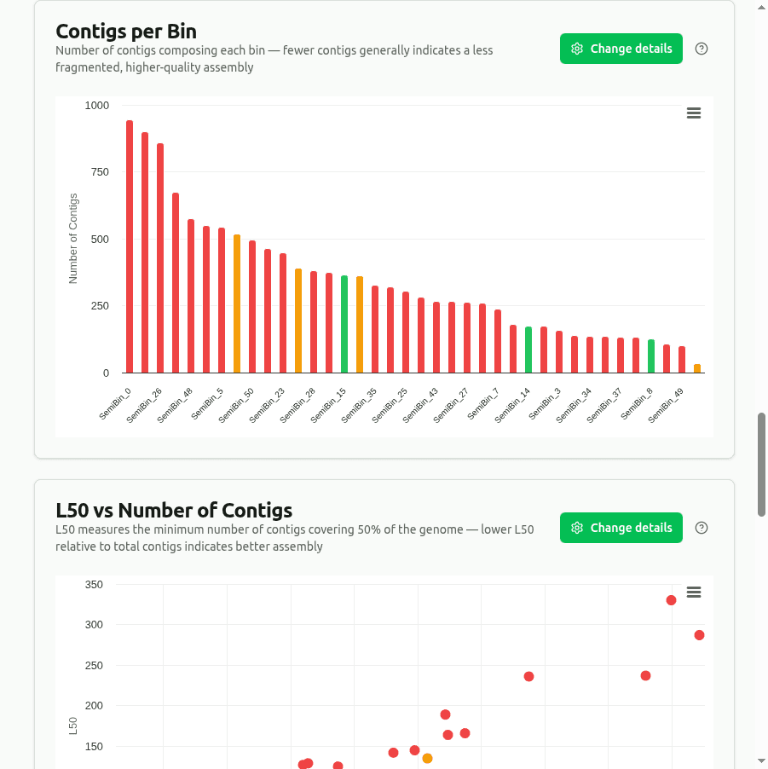This screenshot has width=768, height=769.
Task: Select the green SemiBin_14 bar
Action: coord(528,350)
